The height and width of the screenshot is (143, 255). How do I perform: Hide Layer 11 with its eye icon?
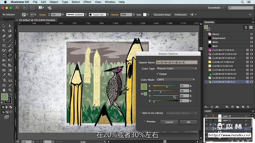tap(206, 120)
